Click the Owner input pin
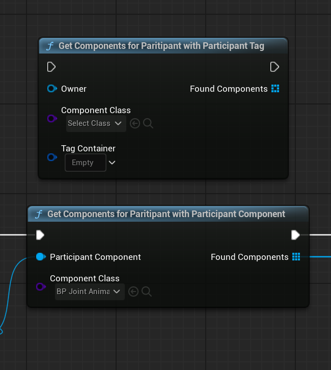The width and height of the screenshot is (331, 370). click(x=51, y=89)
